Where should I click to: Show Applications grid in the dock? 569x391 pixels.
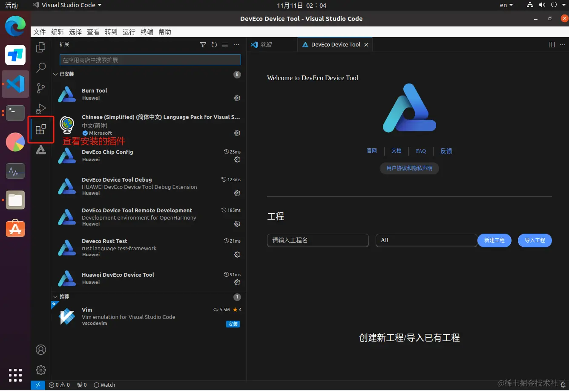pos(15,375)
